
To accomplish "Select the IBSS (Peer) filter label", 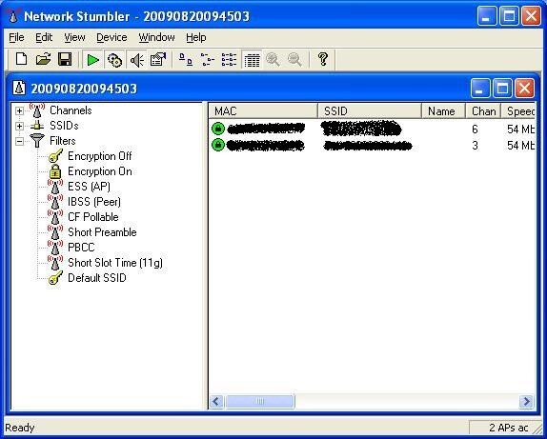I will [x=94, y=202].
